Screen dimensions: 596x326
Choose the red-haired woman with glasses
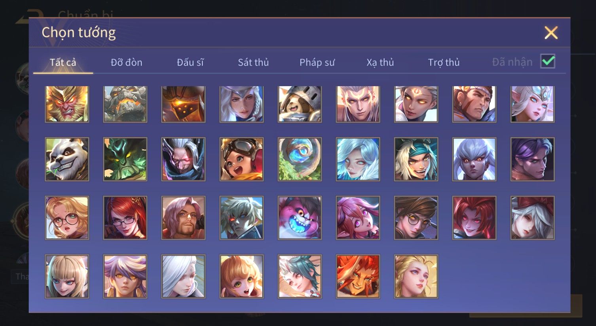[125, 218]
